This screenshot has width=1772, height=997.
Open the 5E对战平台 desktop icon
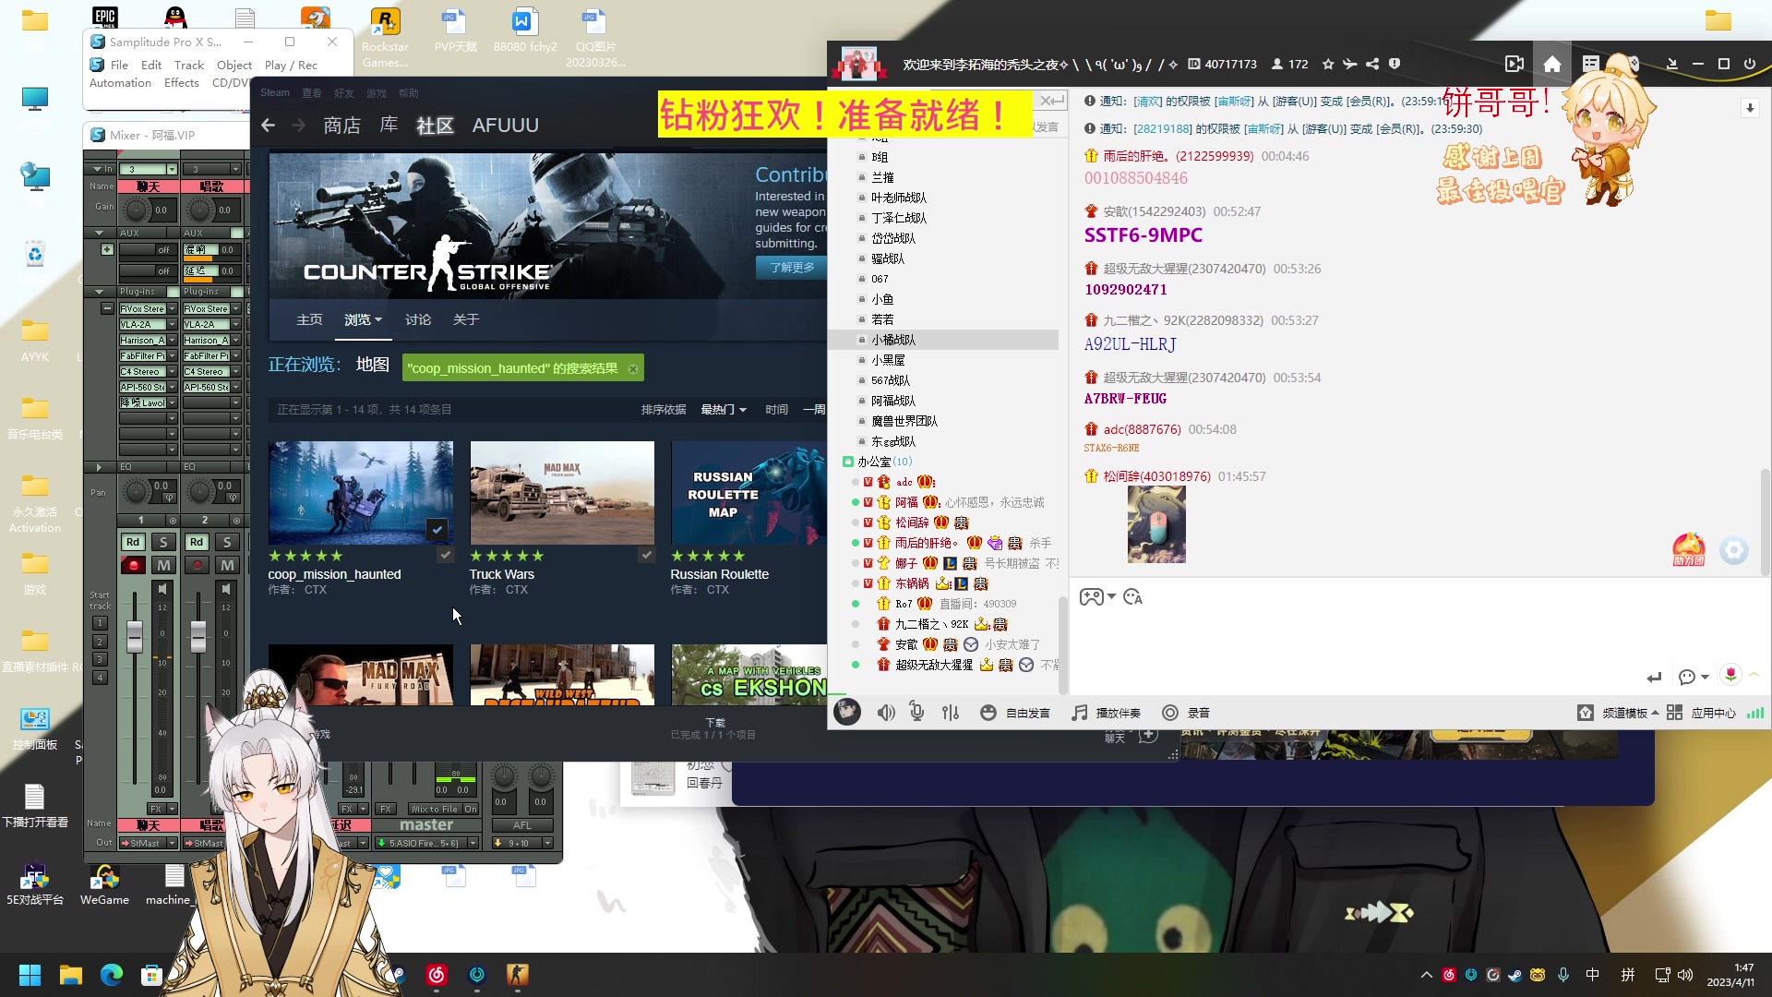coord(35,884)
